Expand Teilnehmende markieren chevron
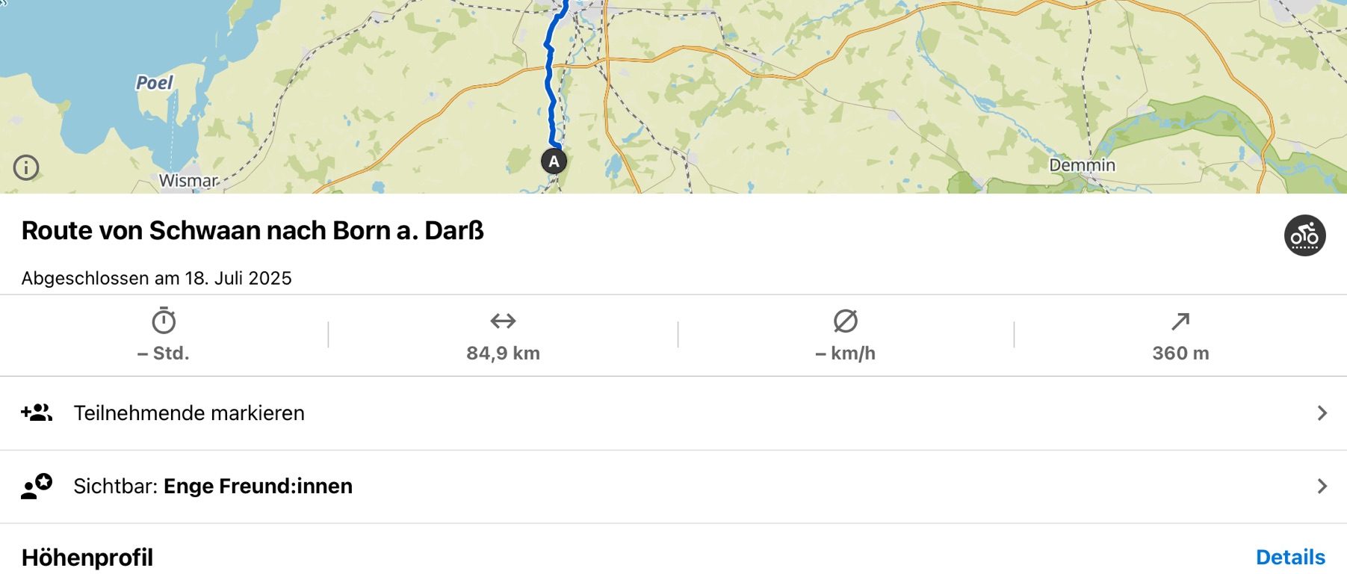Image resolution: width=1347 pixels, height=574 pixels. pos(1322,413)
